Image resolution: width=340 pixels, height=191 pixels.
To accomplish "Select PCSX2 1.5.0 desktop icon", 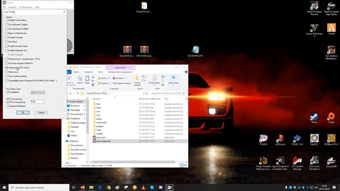I will pyautogui.click(x=297, y=140).
